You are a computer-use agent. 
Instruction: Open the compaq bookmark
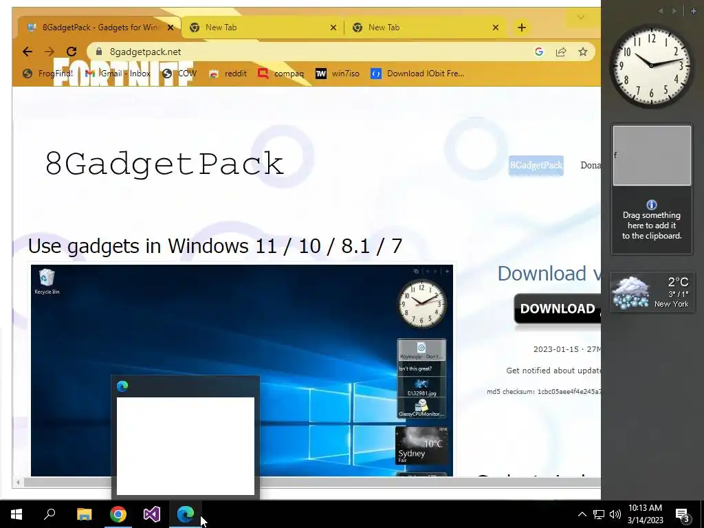[281, 74]
